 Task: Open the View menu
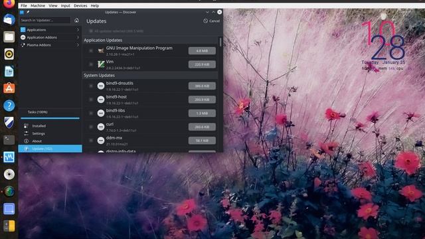53,5
